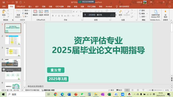Click the 63% zoom level
173x97 pixels.
167,90
